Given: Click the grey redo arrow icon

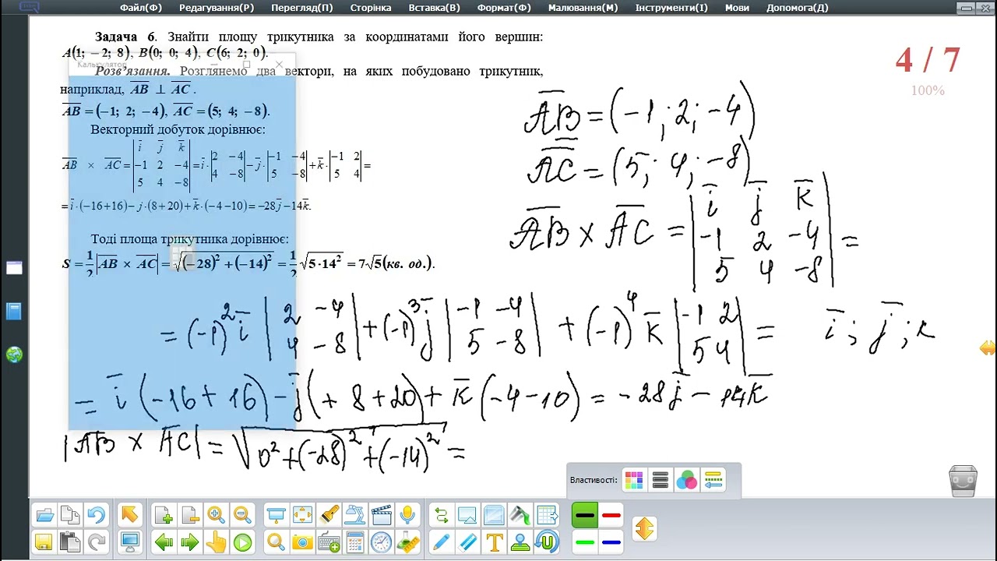Looking at the screenshot, I should point(96,542).
